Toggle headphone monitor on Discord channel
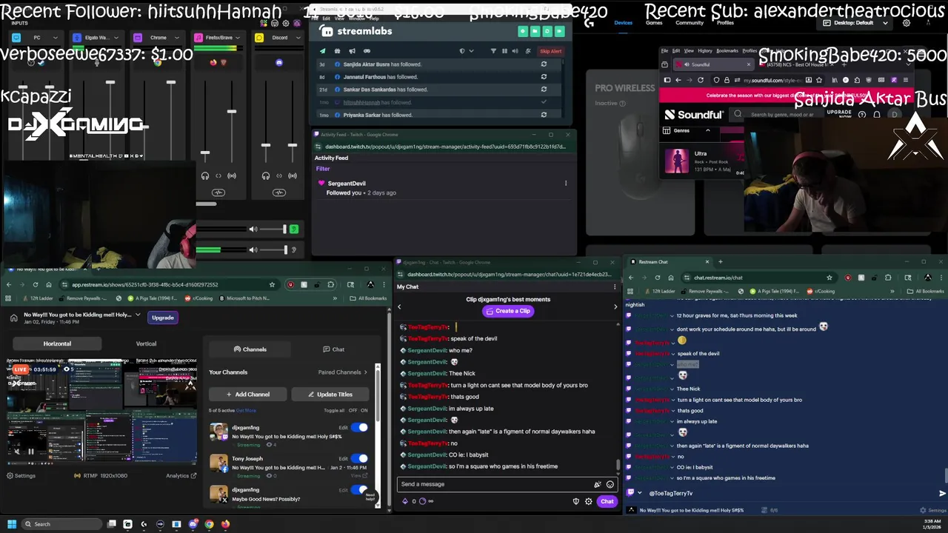This screenshot has height=533, width=948. (x=266, y=175)
